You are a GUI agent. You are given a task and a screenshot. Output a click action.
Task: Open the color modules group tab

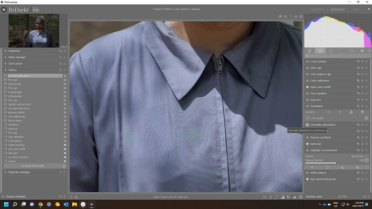tap(341, 51)
